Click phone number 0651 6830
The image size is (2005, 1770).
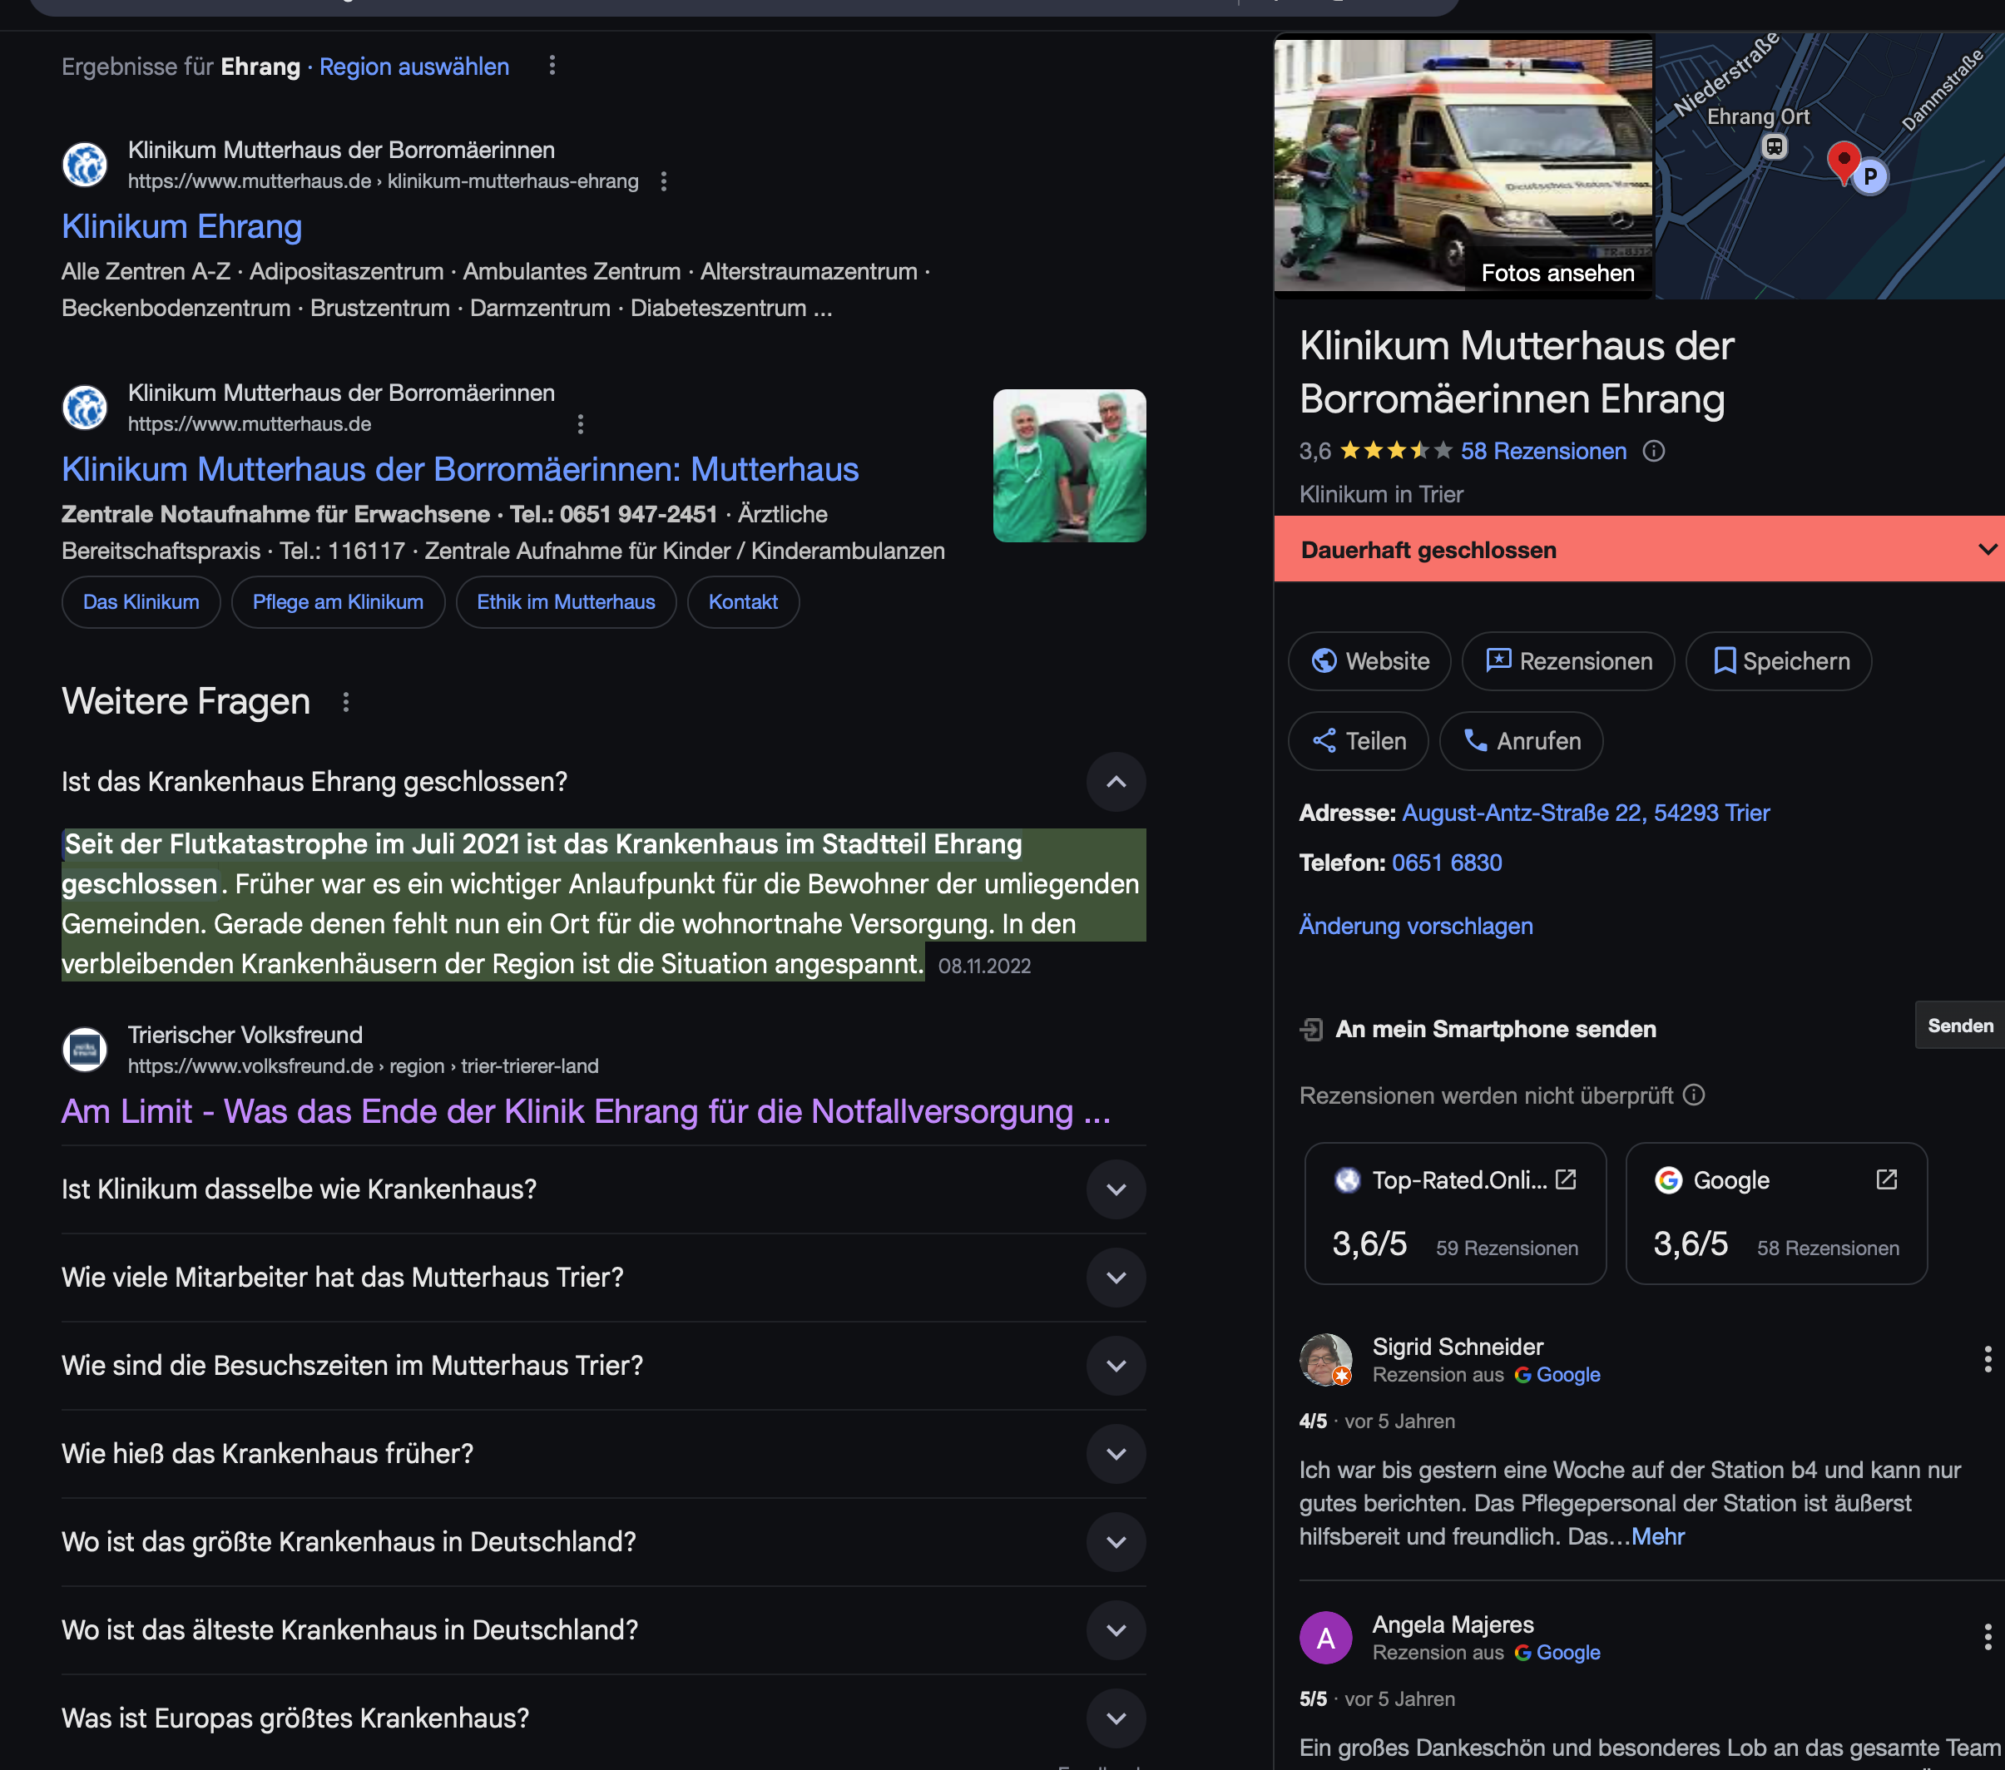click(x=1447, y=863)
